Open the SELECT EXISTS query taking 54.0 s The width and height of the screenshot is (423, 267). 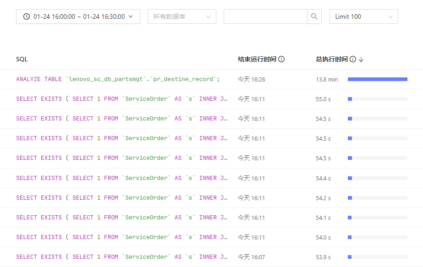[x=121, y=237]
